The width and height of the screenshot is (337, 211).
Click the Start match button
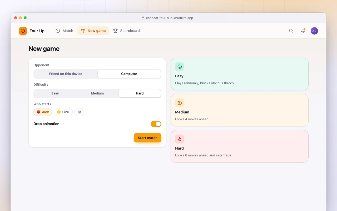[x=147, y=138]
